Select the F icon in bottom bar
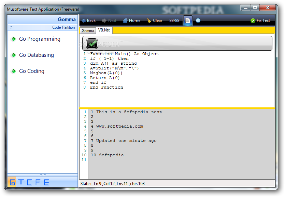The image size is (285, 197). click(x=38, y=182)
